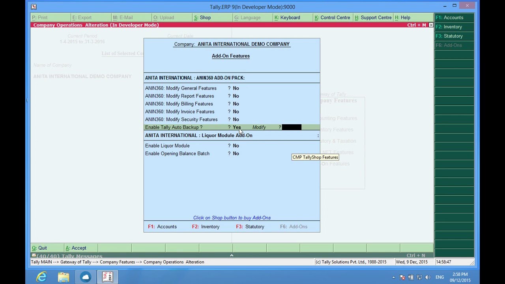This screenshot has height=284, width=505.
Task: Open Help from top toolbar
Action: pyautogui.click(x=413, y=17)
